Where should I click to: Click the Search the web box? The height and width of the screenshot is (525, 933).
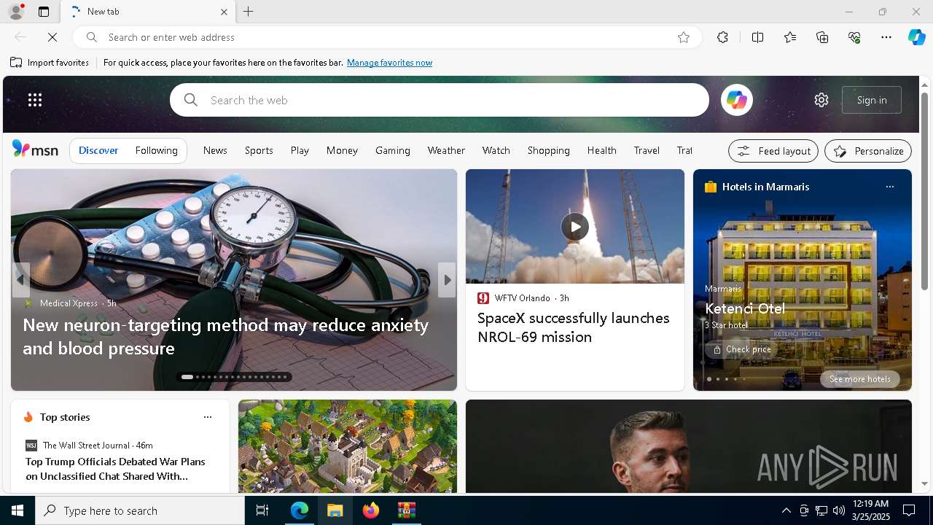440,100
